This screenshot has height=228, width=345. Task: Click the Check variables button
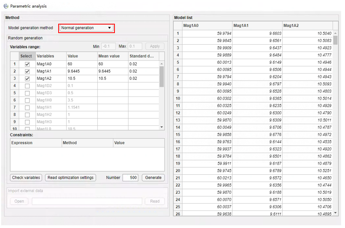pos(26,177)
